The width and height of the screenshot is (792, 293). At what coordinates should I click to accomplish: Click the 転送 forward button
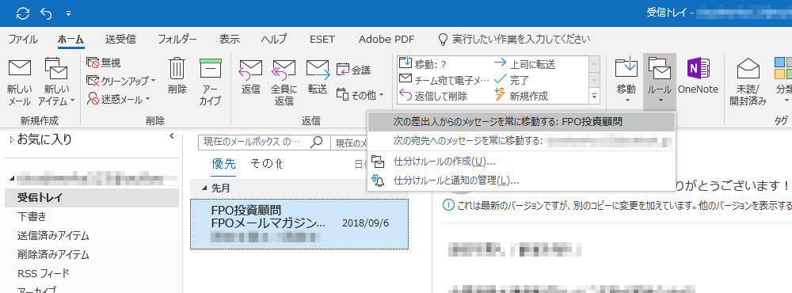pyautogui.click(x=318, y=76)
